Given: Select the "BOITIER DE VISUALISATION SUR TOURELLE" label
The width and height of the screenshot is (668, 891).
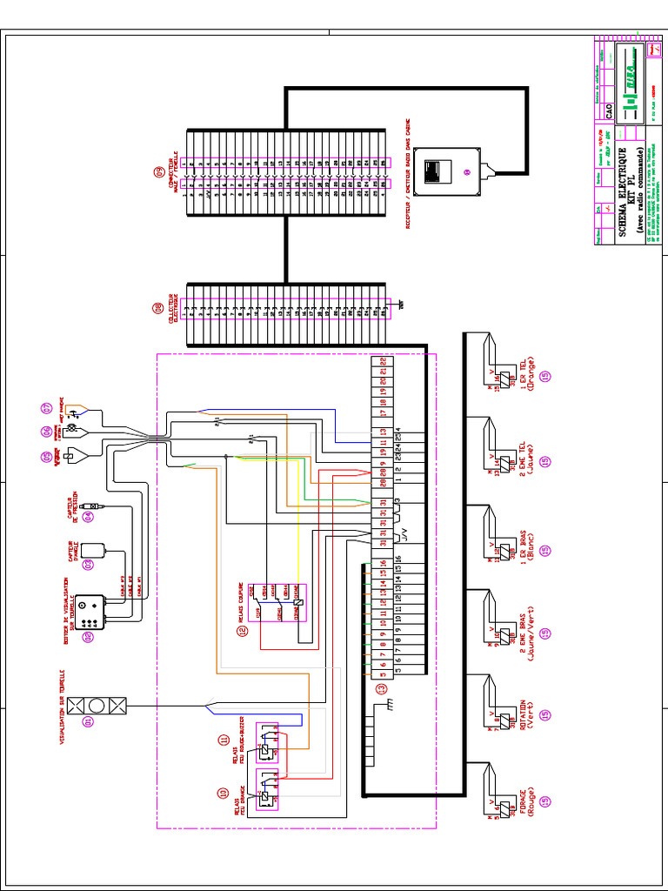Looking at the screenshot, I should point(68,611).
